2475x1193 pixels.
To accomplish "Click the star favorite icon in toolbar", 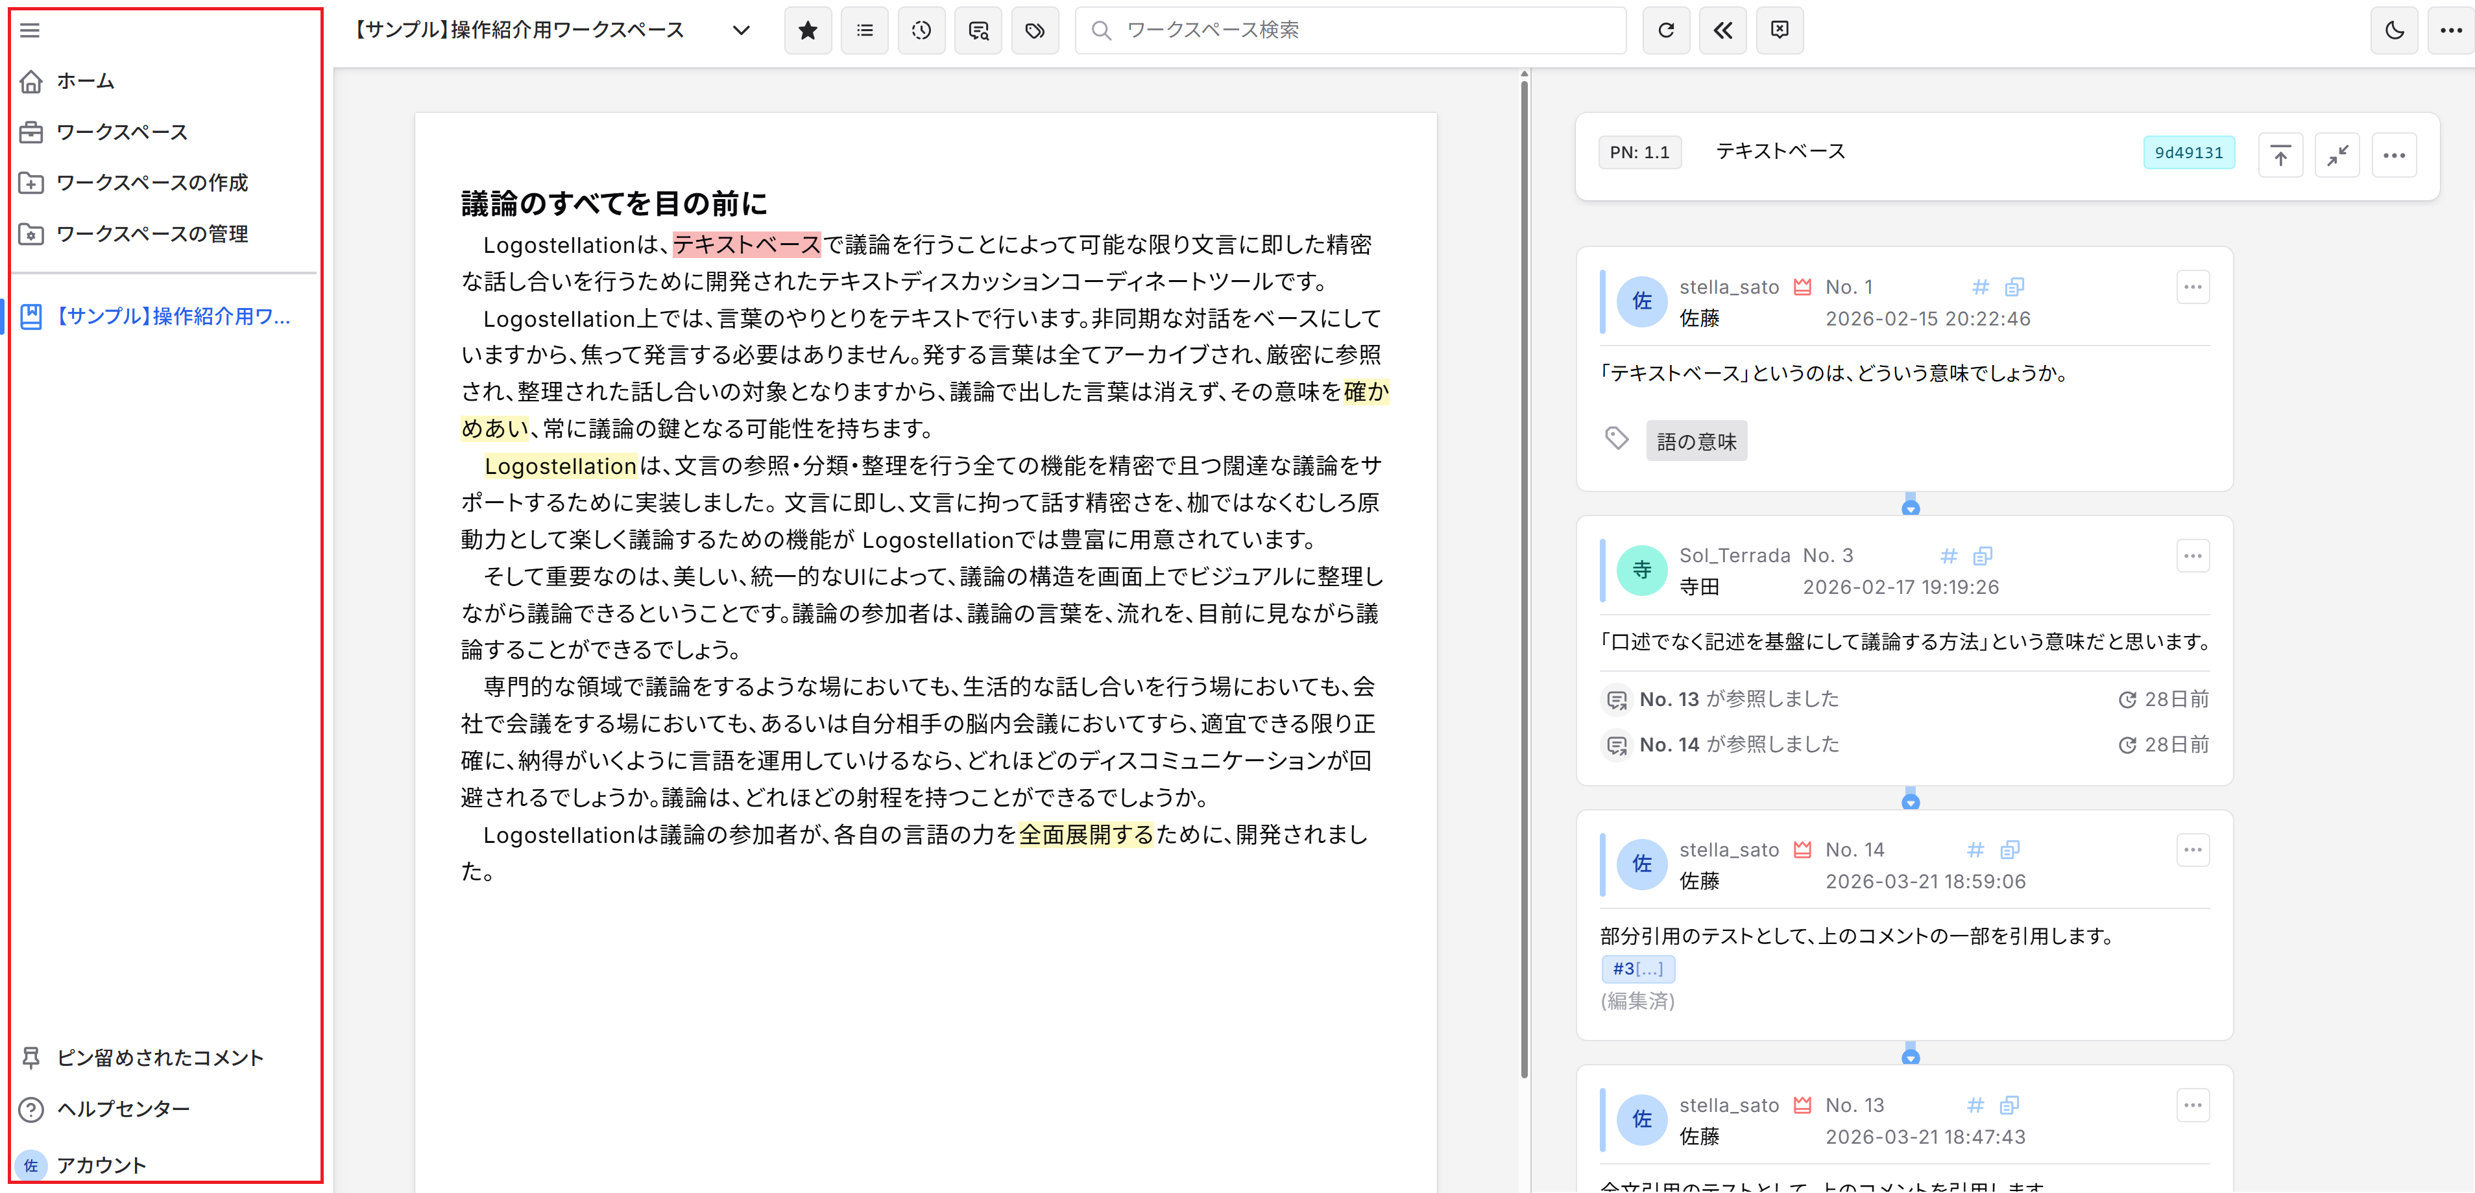I will pyautogui.click(x=808, y=30).
